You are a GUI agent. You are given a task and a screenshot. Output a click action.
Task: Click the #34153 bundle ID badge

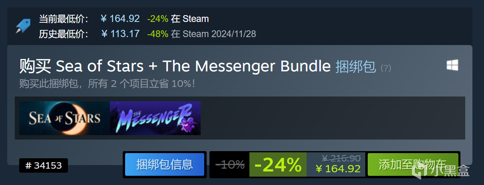[44, 165]
